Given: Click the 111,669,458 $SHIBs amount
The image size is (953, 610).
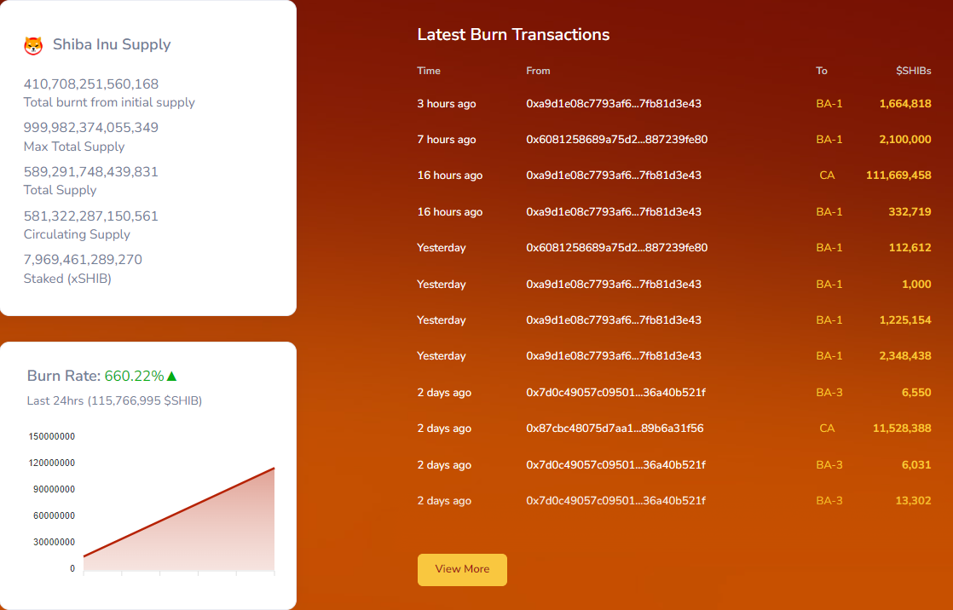Looking at the screenshot, I should (898, 176).
